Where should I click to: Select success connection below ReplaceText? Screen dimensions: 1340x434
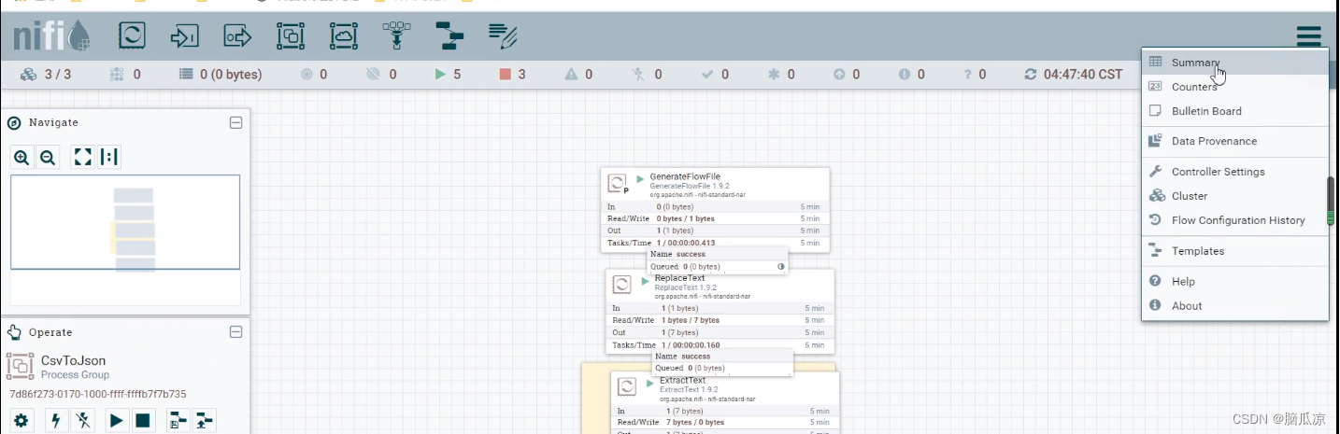[x=722, y=362]
